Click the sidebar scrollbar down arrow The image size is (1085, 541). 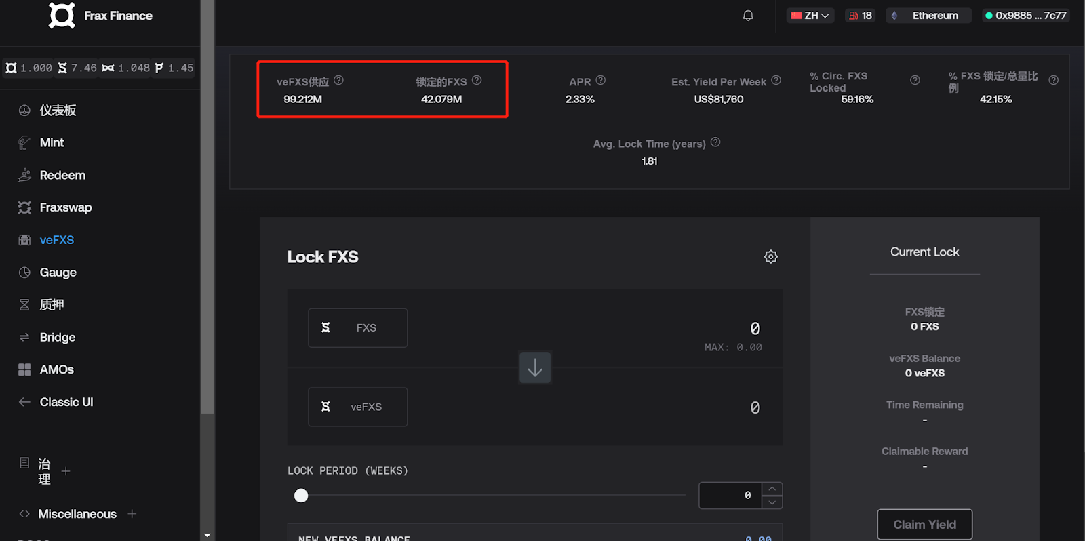point(208,535)
